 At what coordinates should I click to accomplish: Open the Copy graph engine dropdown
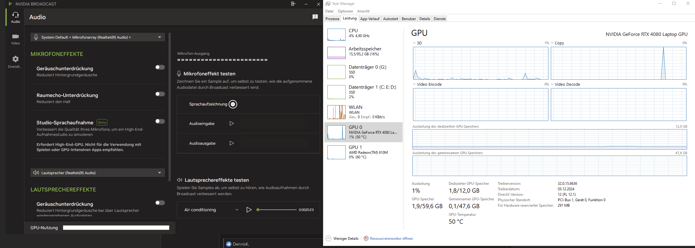[x=552, y=43]
